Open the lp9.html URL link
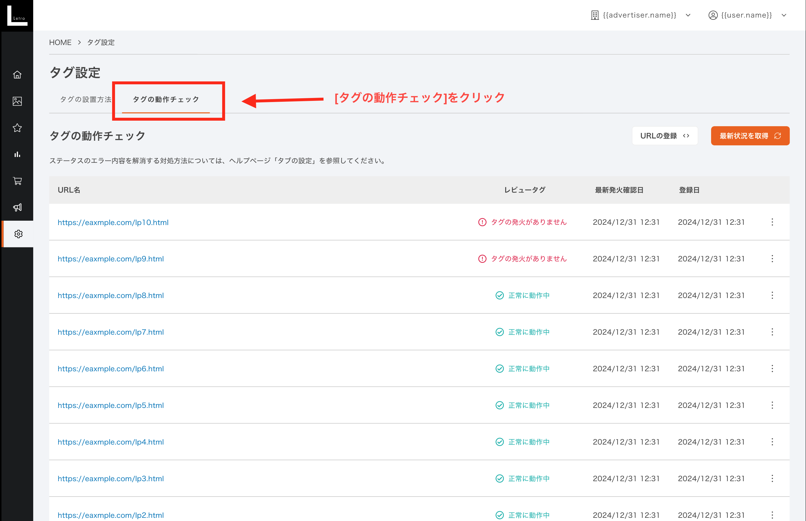Screen dimensions: 806x521 [x=111, y=259]
